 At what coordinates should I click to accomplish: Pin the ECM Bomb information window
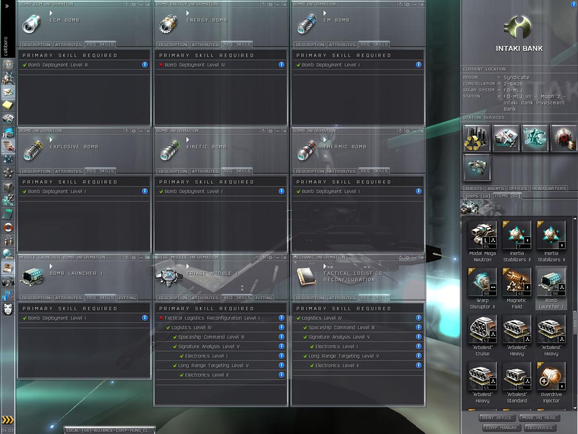pos(134,4)
